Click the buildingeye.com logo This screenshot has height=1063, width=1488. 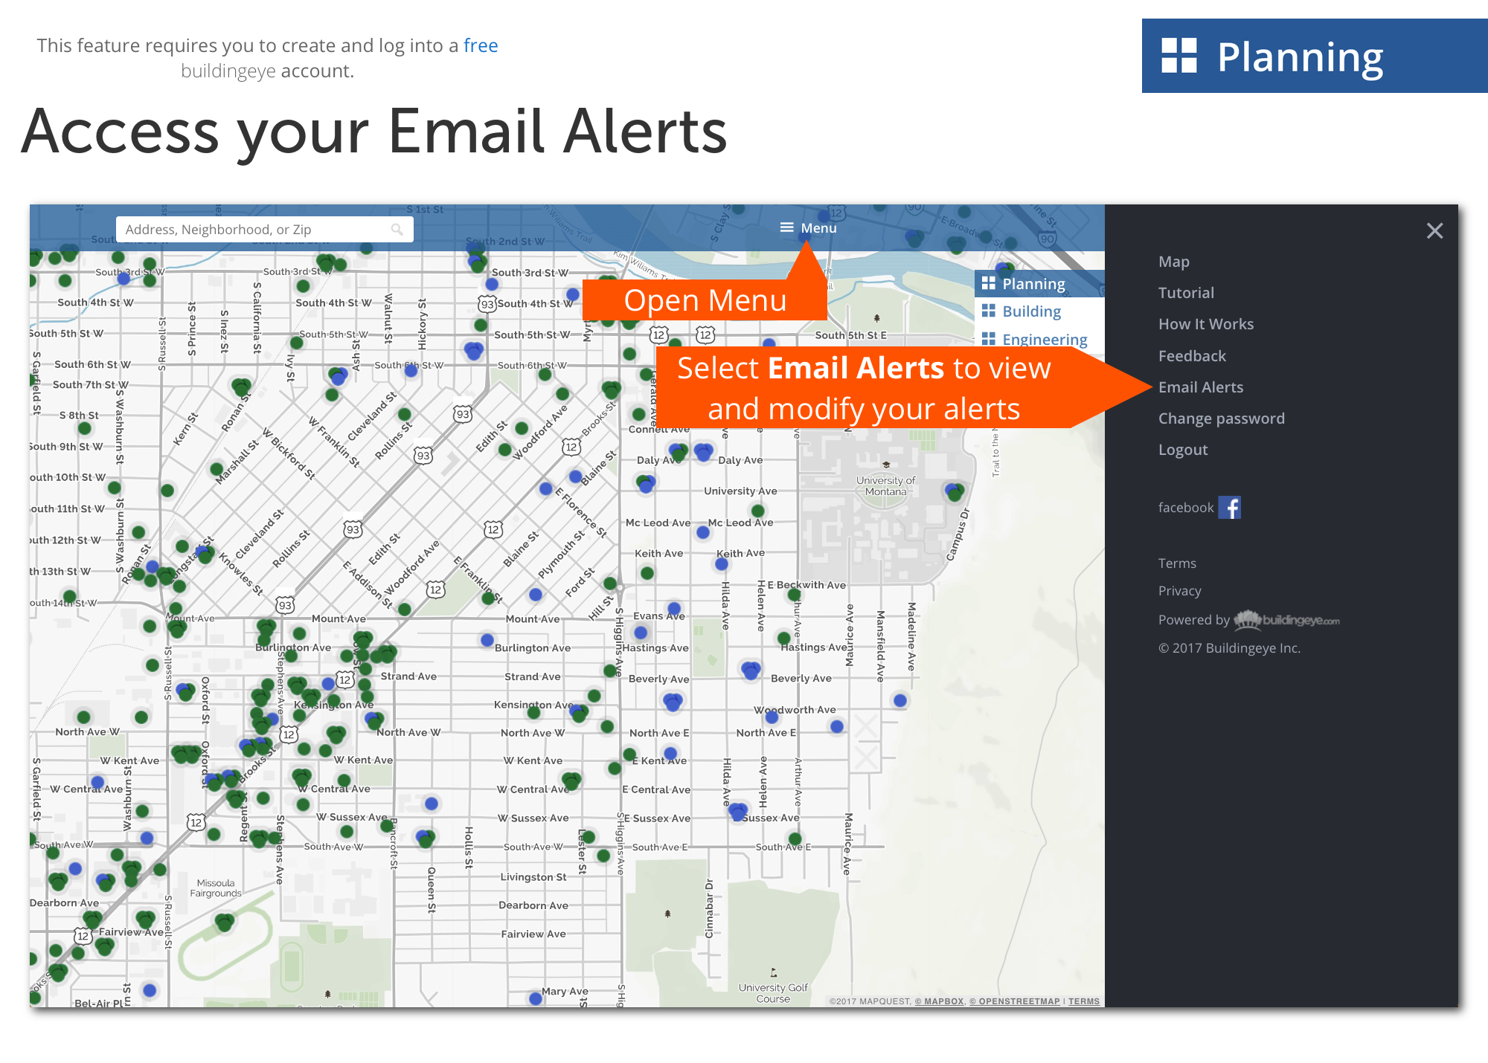click(1286, 619)
